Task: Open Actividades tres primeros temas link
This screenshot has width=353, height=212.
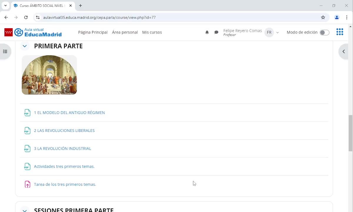Action: pyautogui.click(x=64, y=167)
